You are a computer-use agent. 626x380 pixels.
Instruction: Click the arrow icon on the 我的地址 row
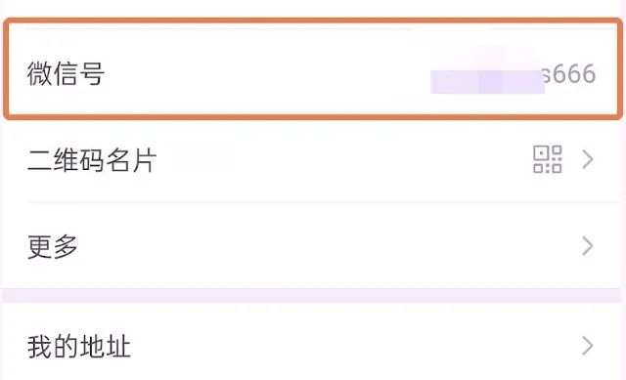pos(587,346)
